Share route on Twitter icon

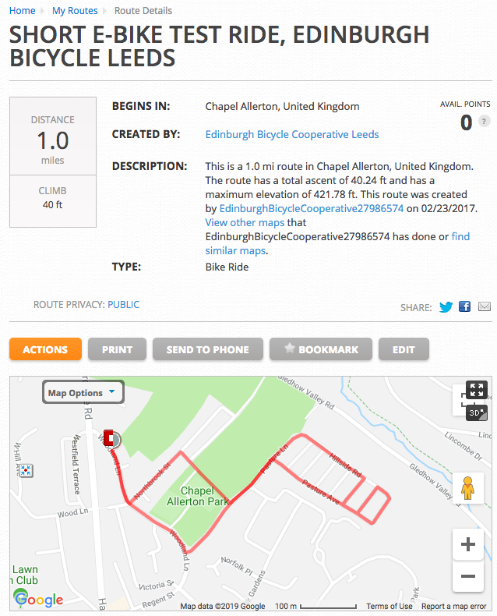coord(446,307)
